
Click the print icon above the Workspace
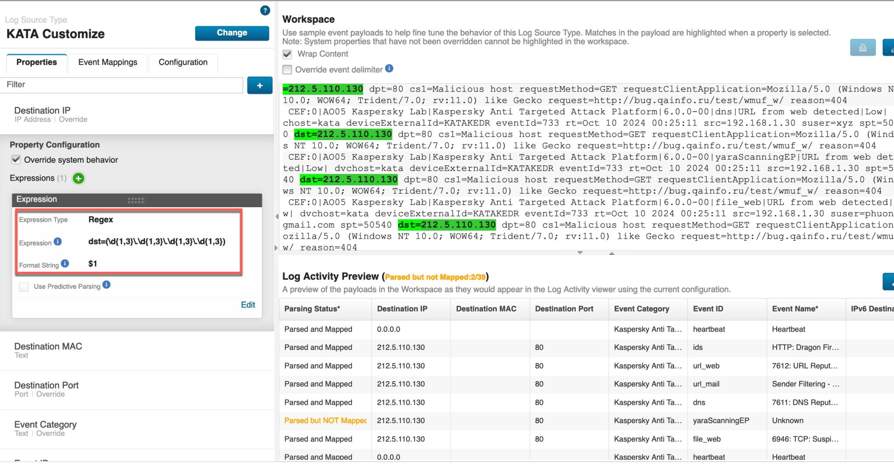863,47
